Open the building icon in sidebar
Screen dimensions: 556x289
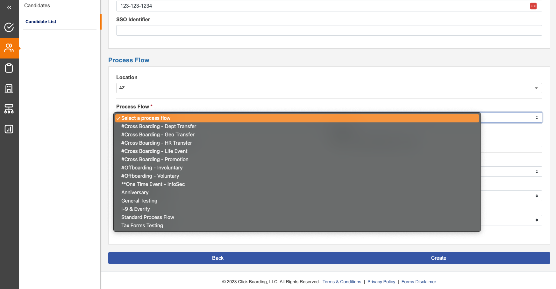[x=9, y=88]
